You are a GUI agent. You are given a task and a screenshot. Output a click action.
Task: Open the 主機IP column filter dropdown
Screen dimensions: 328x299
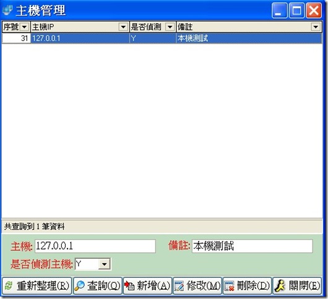pos(123,27)
